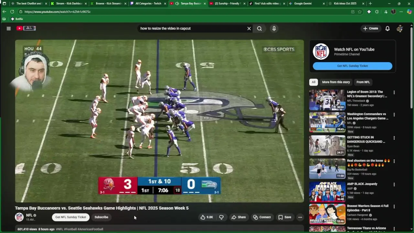The image size is (414, 233).
Task: Select More from this story chip
Action: coord(336,82)
